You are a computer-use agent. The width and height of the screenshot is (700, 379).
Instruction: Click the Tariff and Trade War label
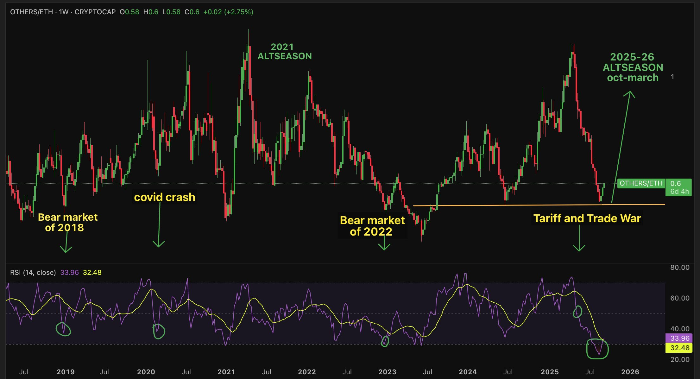[587, 218]
